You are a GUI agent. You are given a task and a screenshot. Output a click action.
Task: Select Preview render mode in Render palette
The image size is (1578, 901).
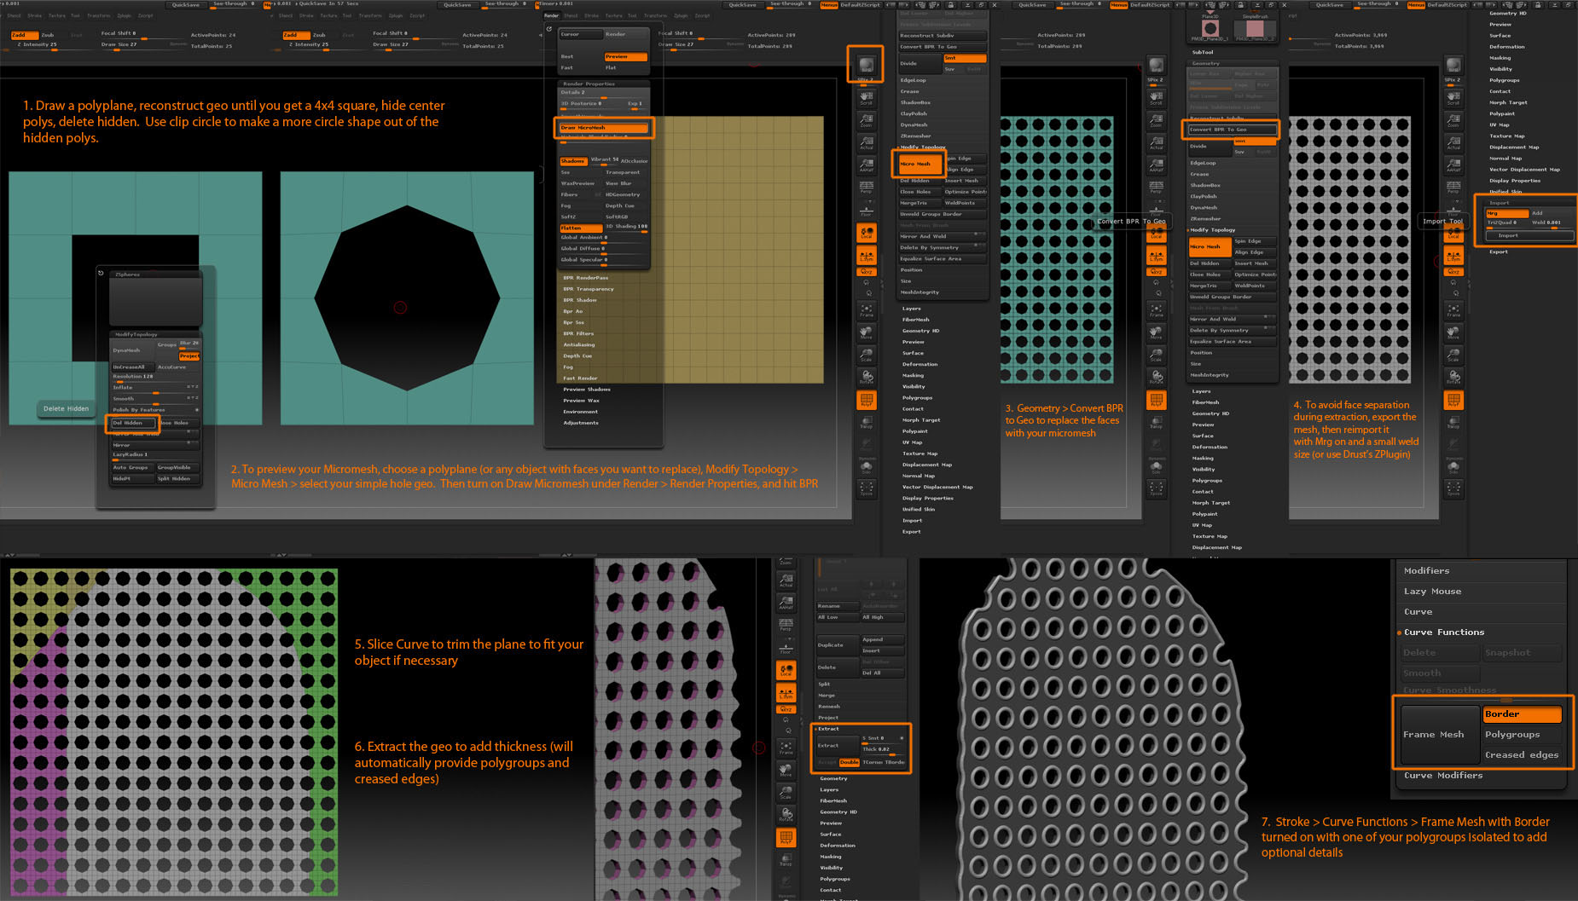click(x=626, y=57)
